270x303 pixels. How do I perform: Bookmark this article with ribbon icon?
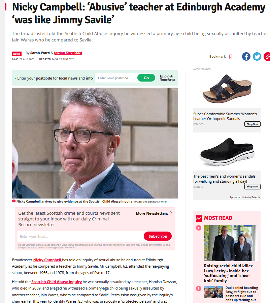tap(230, 56)
